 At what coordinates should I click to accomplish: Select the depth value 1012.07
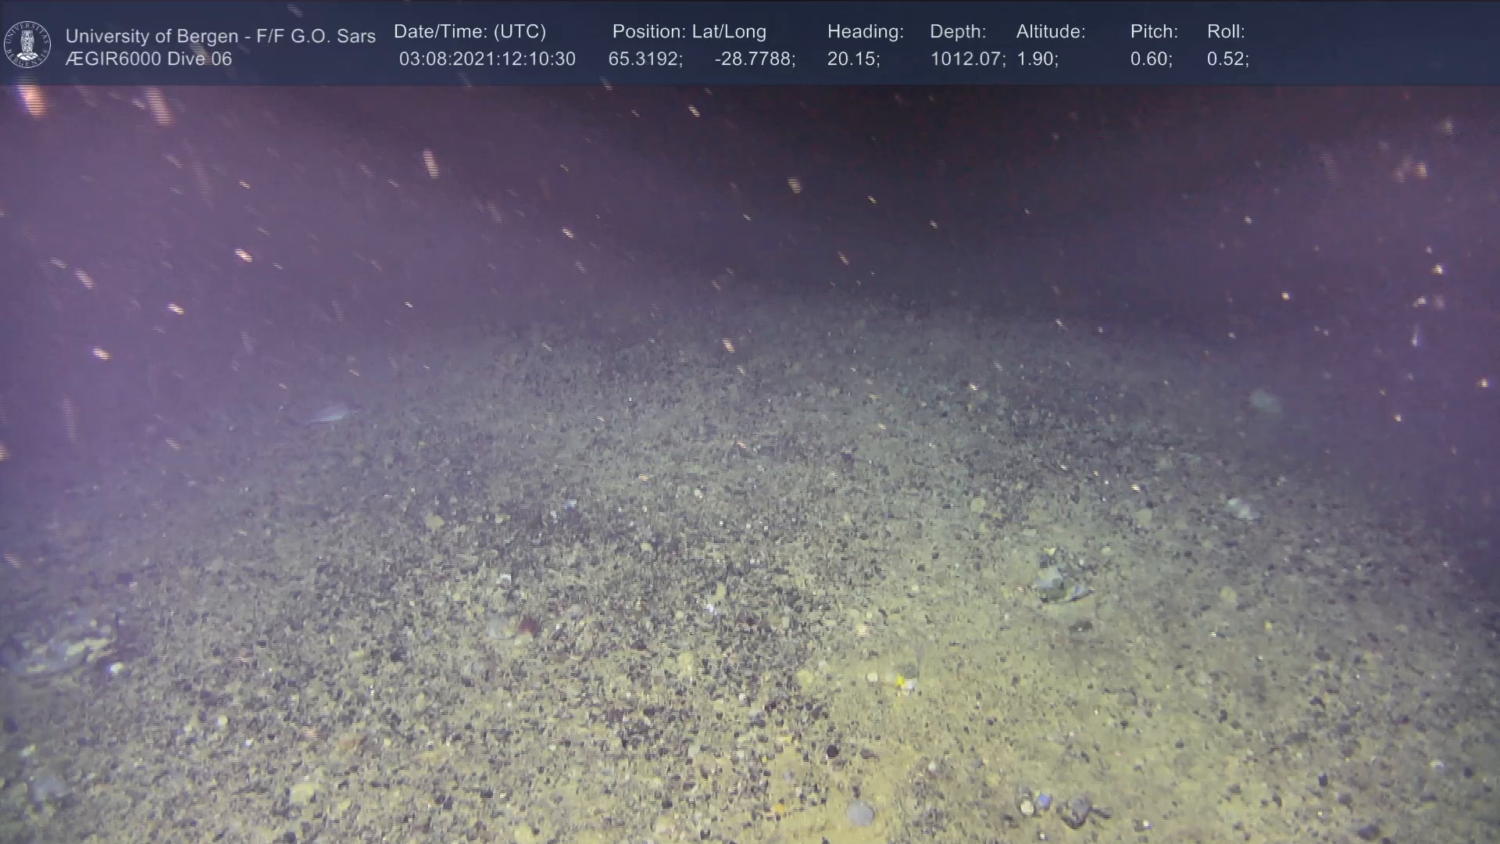[x=966, y=59]
